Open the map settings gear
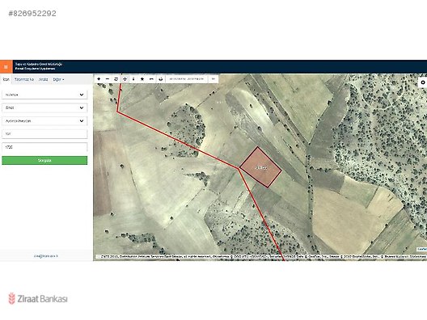427x320 pixels. coord(423,82)
